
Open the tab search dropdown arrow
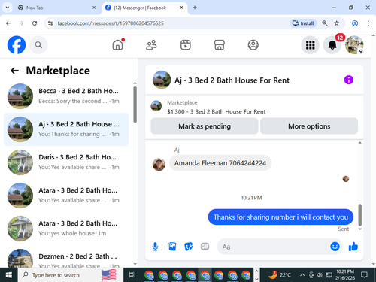pos(8,8)
